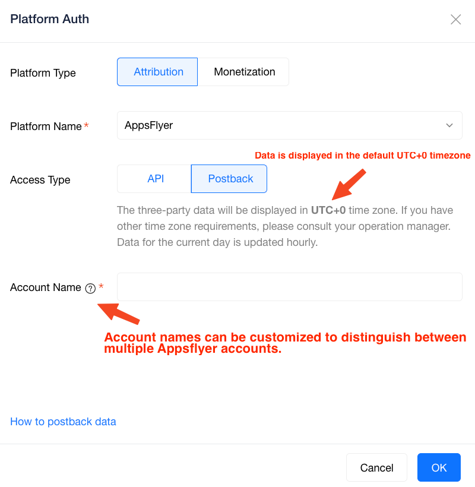Open the help tooltip beside Account Name
The width and height of the screenshot is (475, 487).
tap(90, 288)
